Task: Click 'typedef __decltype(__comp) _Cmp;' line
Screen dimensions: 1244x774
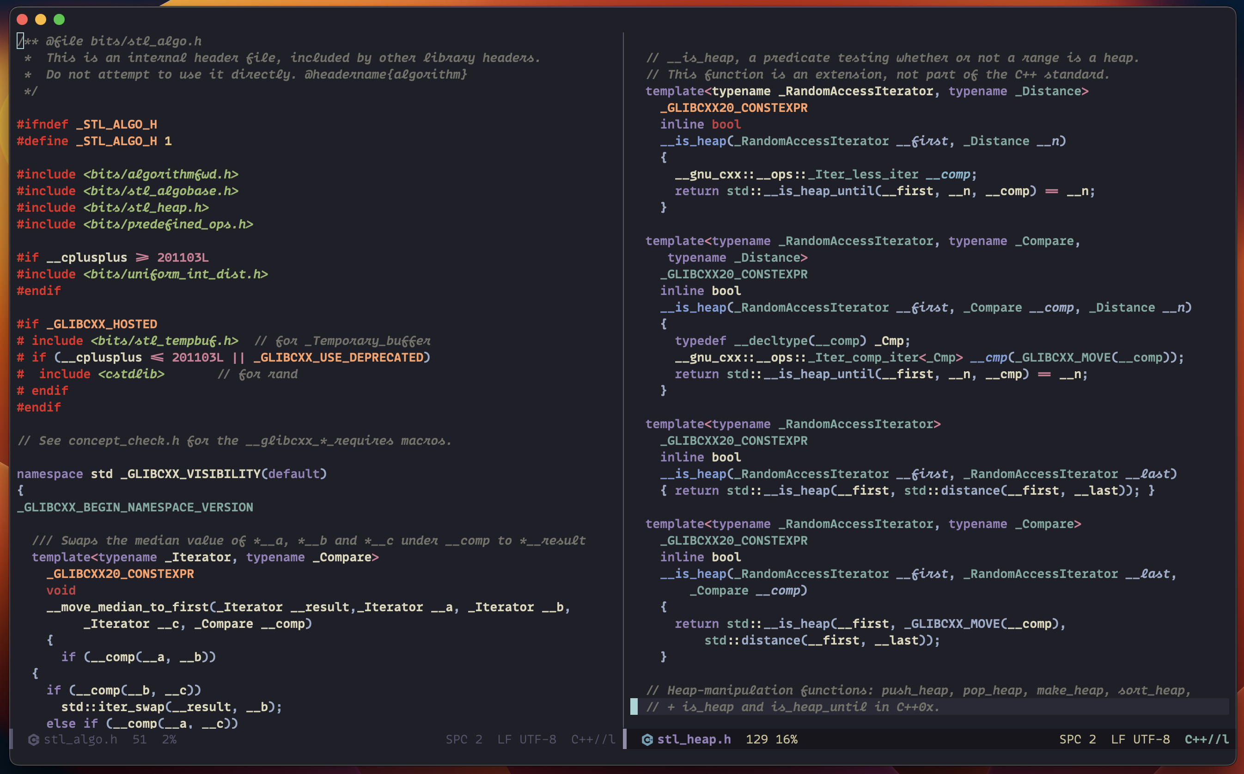Action: [x=793, y=340]
